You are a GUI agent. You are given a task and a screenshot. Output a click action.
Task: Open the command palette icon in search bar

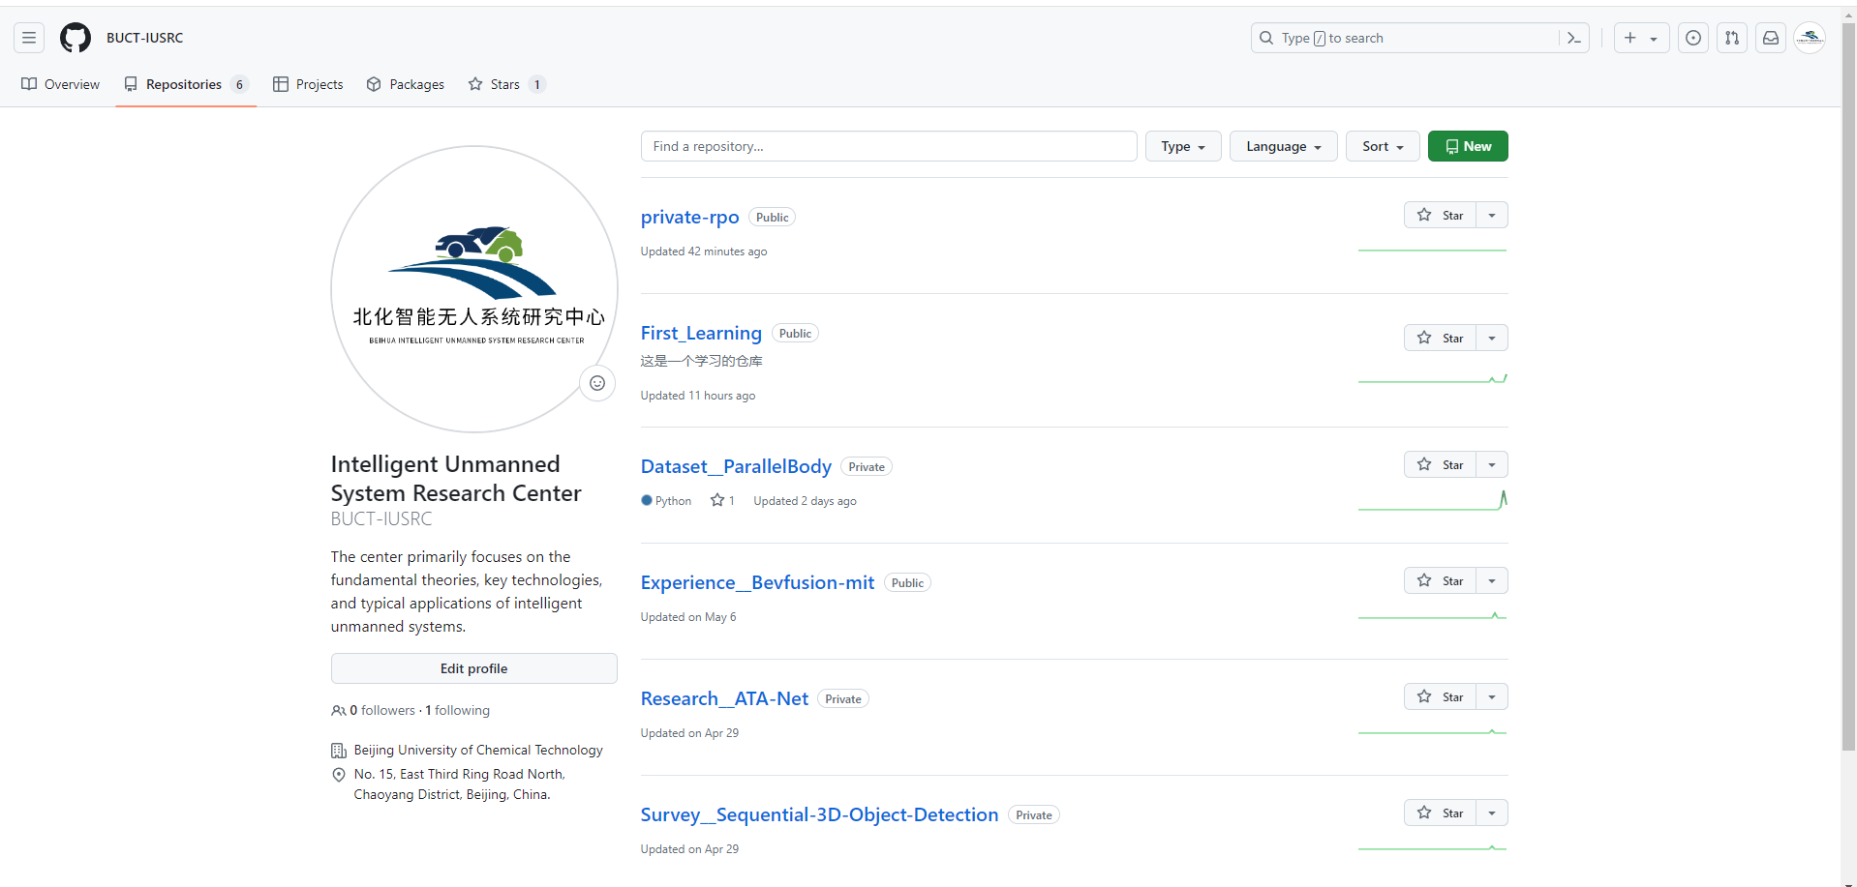1573,38
